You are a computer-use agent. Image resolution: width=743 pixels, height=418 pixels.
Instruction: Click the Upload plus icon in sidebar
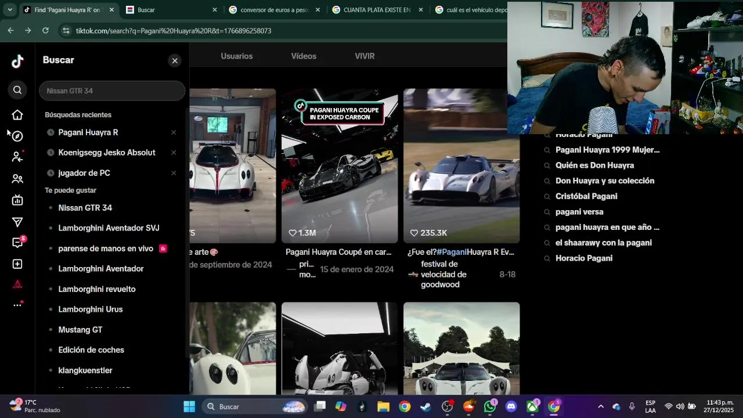[17, 264]
